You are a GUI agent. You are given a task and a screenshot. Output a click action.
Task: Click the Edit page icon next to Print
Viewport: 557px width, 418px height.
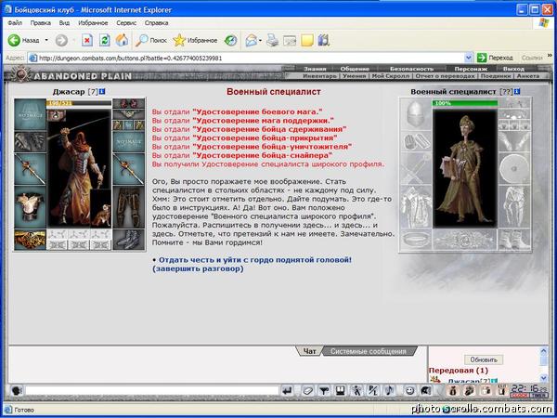click(290, 41)
